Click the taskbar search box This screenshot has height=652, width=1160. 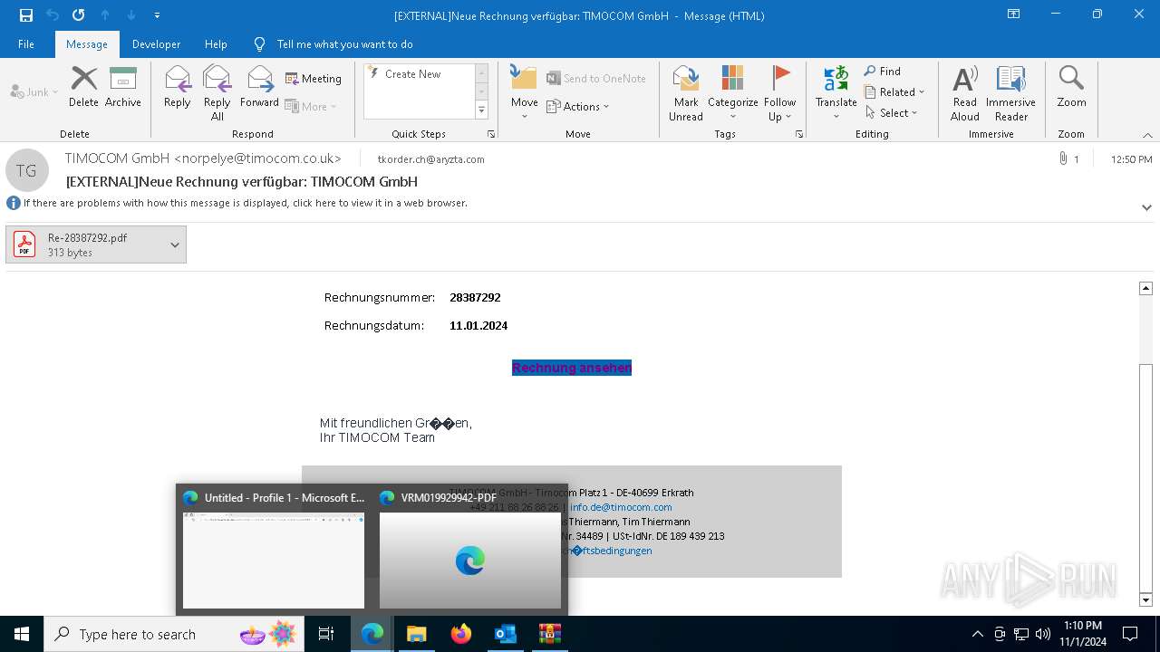173,634
